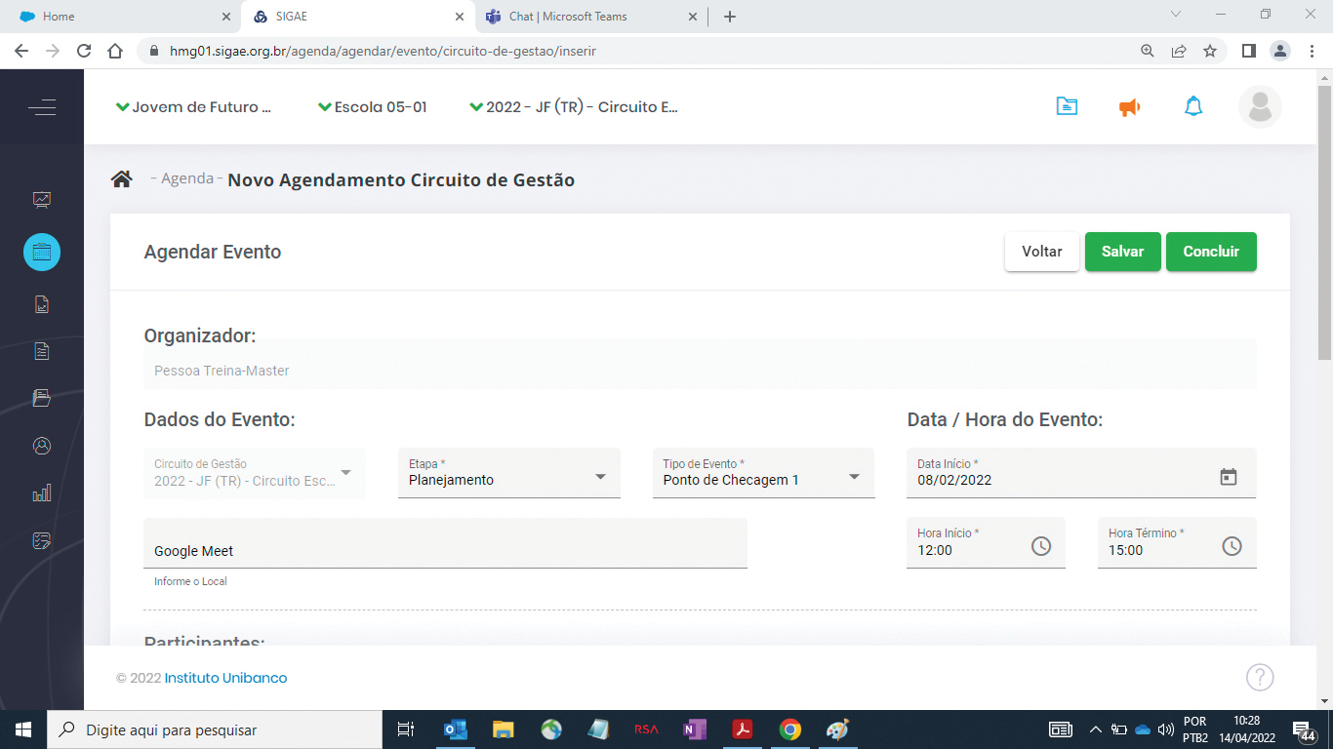This screenshot has height=749, width=1333.
Task: Open the text document sidebar icon
Action: point(42,351)
